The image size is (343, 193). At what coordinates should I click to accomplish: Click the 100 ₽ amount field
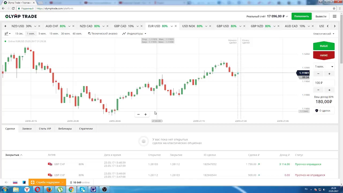[x=324, y=83]
